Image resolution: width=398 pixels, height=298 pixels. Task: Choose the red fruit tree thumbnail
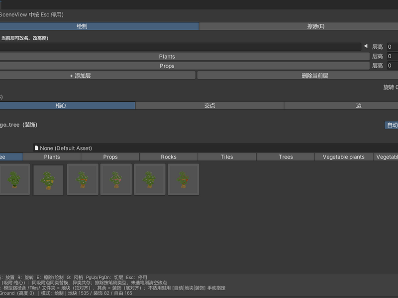183,179
